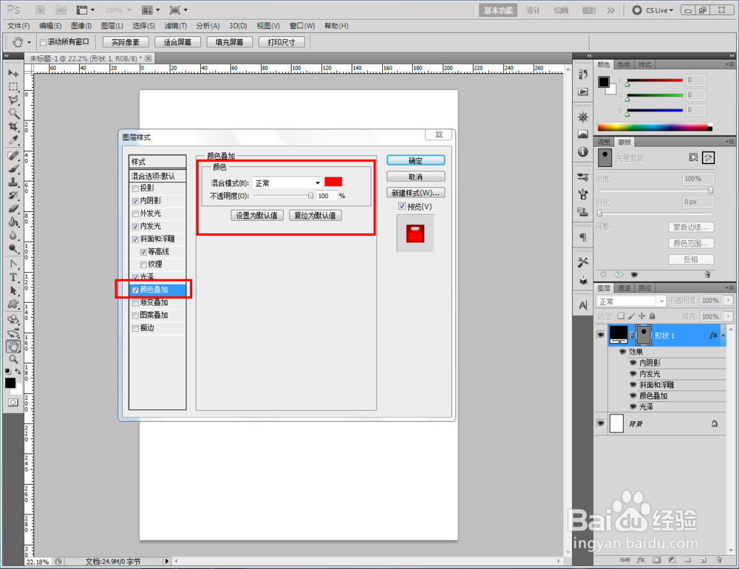Click the 适合屏幕 fit screen button
Viewport: 739px width, 569px height.
[177, 42]
